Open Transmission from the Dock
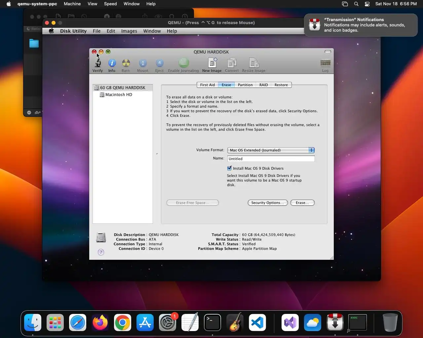Screen dimensions: 423x338 (335, 322)
